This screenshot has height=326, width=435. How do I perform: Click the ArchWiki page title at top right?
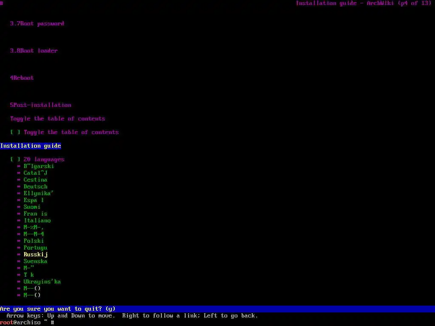364,3
